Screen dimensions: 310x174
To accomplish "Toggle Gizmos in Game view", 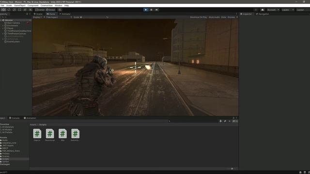I will (231, 17).
